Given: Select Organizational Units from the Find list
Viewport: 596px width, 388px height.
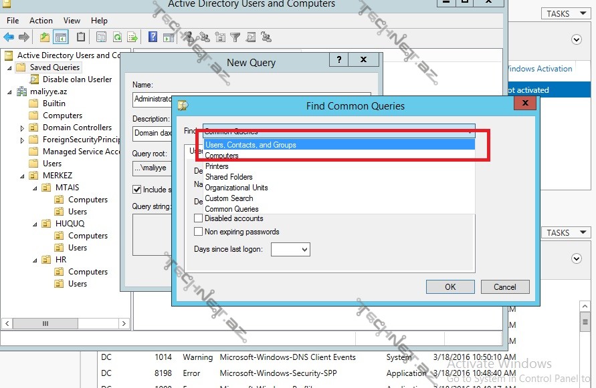Looking at the screenshot, I should [x=236, y=188].
